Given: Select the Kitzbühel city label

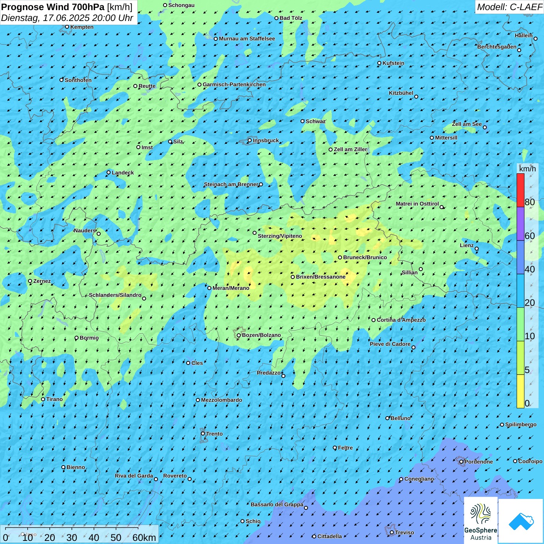Looking at the screenshot, I should point(401,93).
